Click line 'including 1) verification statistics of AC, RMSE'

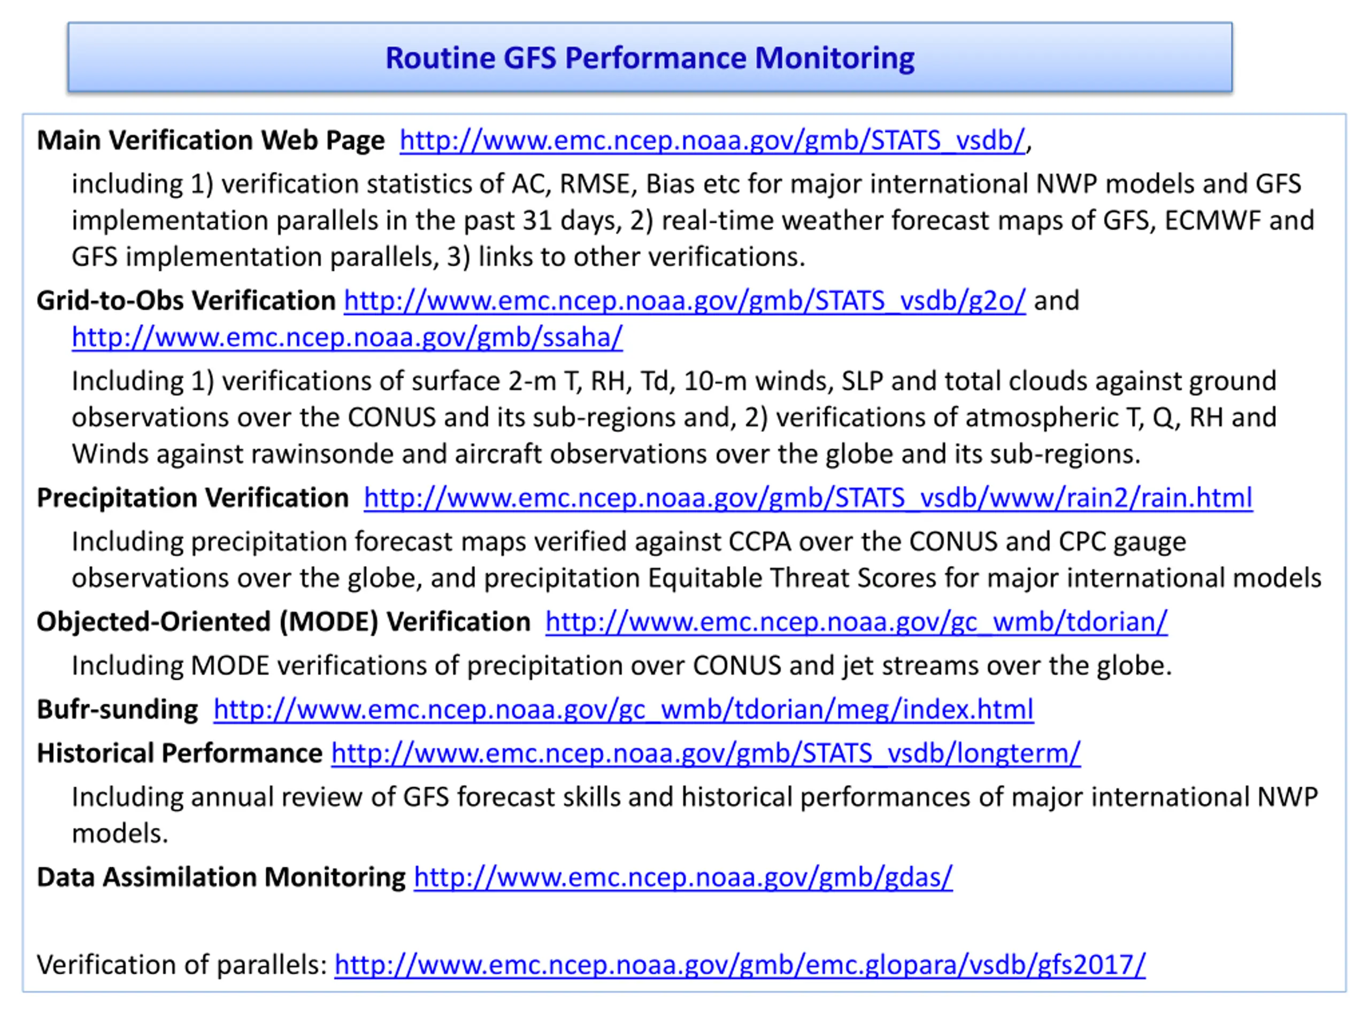(686, 184)
